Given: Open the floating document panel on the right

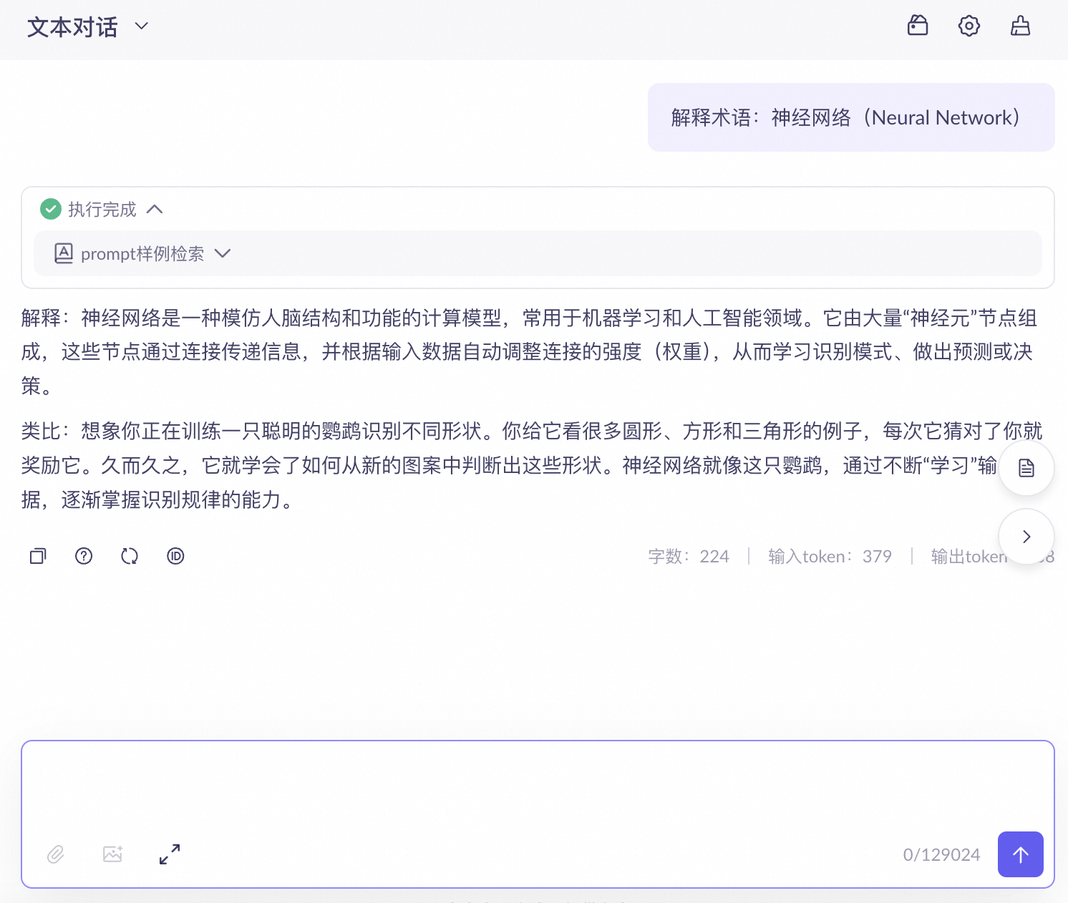Looking at the screenshot, I should tap(1026, 467).
